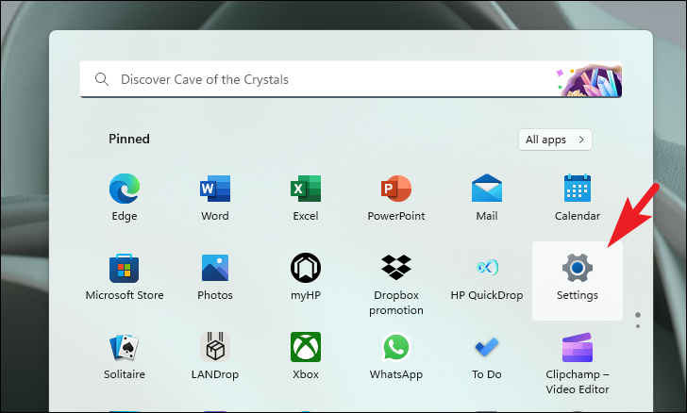Viewport: 687px width, 413px height.
Task: Click the Start menu search field
Action: coord(351,79)
